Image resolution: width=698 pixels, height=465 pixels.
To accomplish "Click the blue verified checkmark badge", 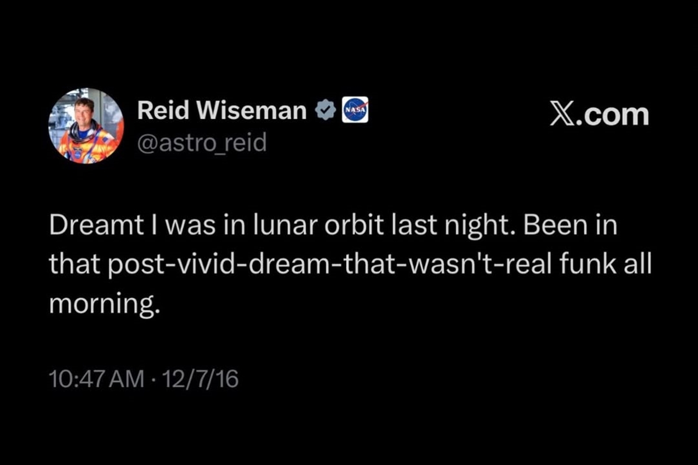I will (325, 110).
